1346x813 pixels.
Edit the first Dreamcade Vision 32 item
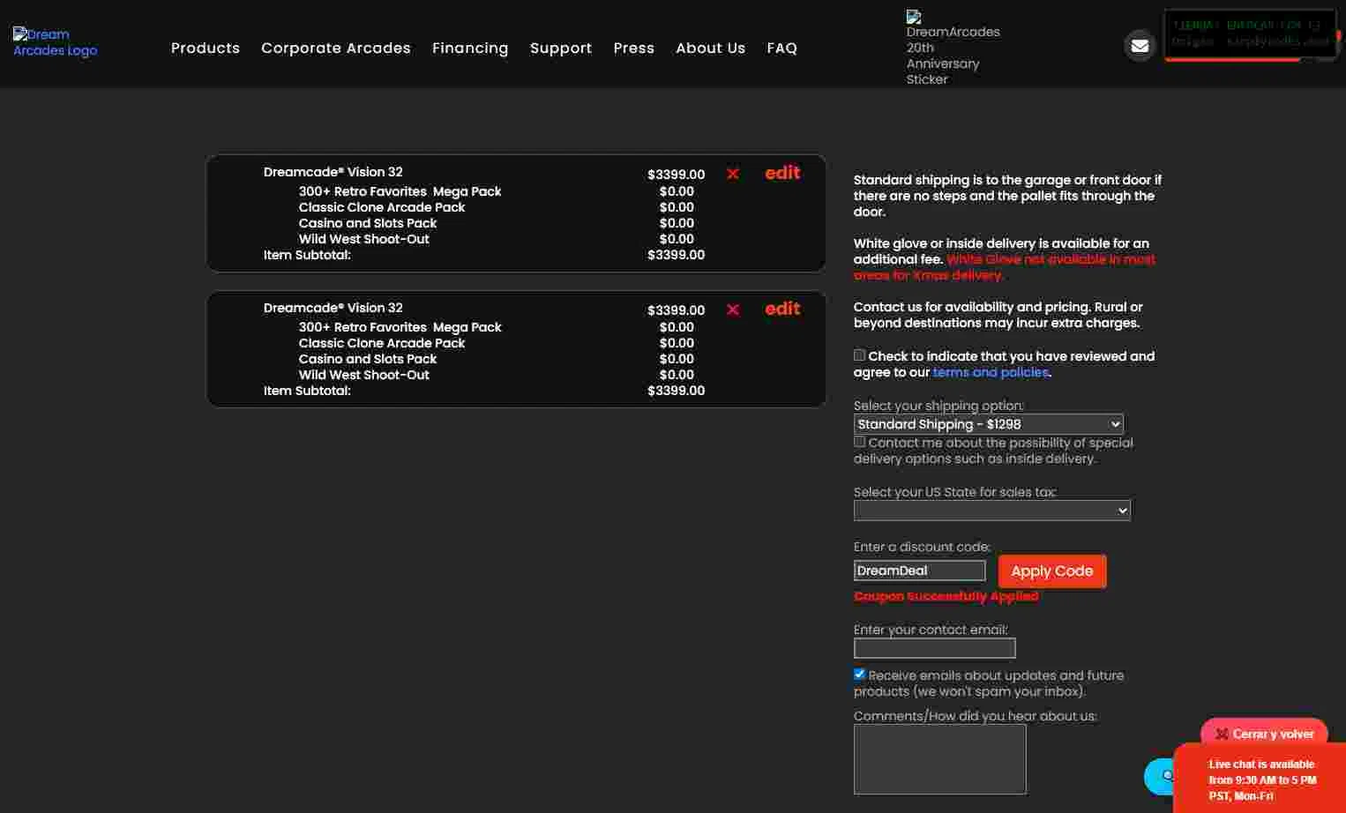(x=782, y=173)
